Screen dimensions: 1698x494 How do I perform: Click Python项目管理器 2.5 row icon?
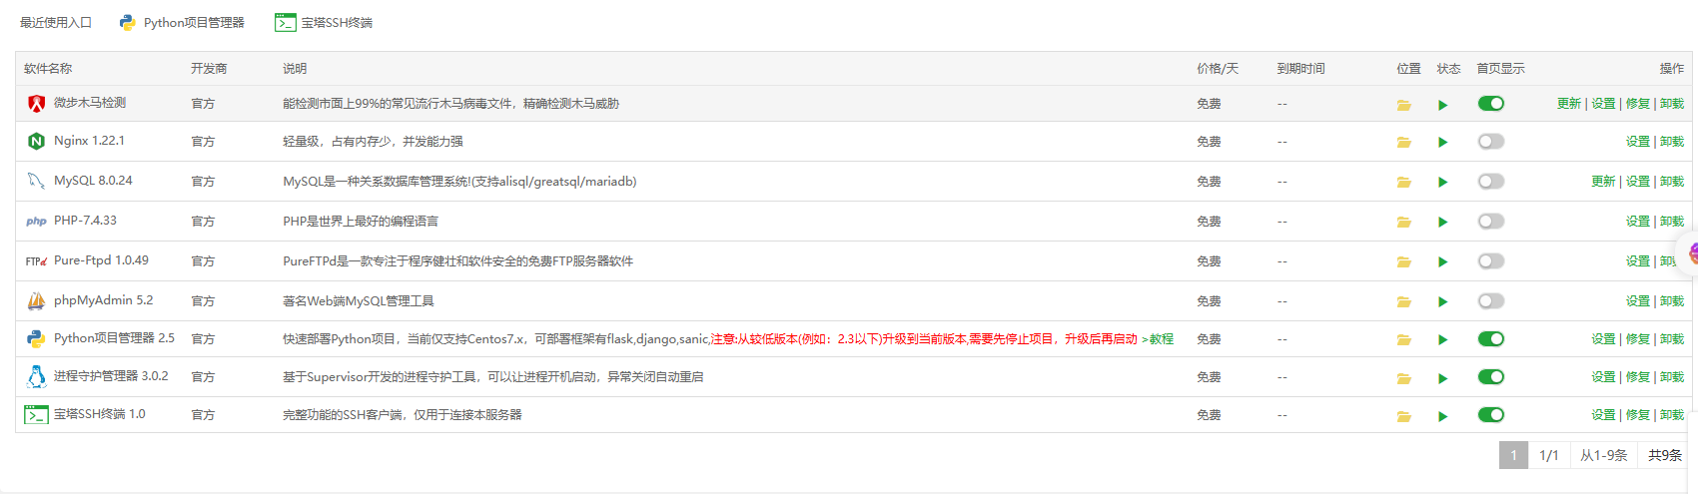pos(36,338)
